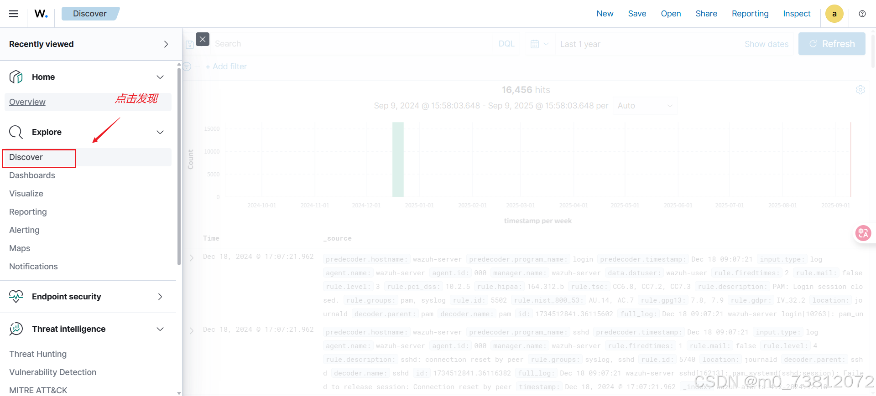Screen dimensions: 876x396
Task: Collapse the Threat intelligence section chevron
Action: tap(160, 329)
